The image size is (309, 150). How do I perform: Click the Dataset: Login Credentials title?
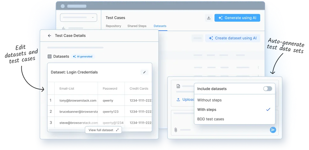click(74, 72)
